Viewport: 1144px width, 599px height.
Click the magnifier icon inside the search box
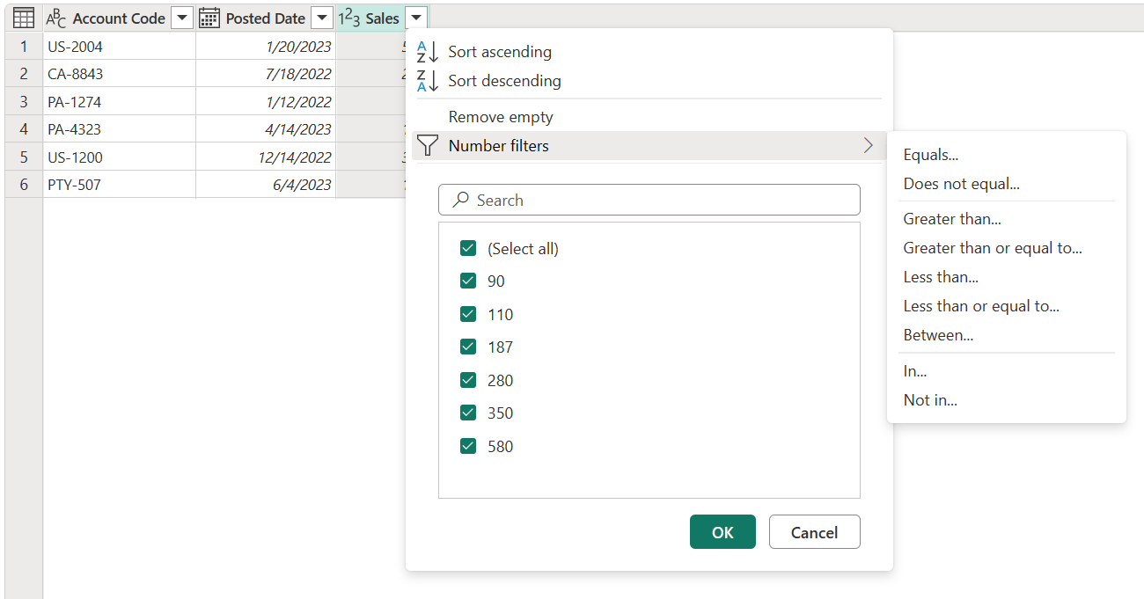[x=460, y=200]
